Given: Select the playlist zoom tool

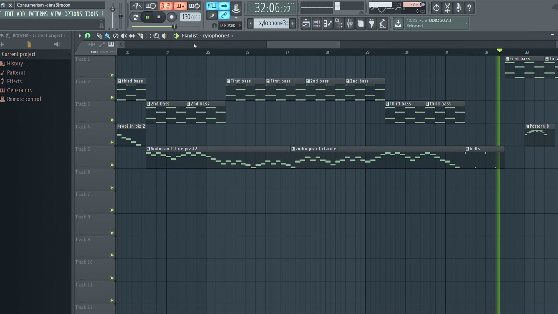Looking at the screenshot, I should pyautogui.click(x=157, y=36).
